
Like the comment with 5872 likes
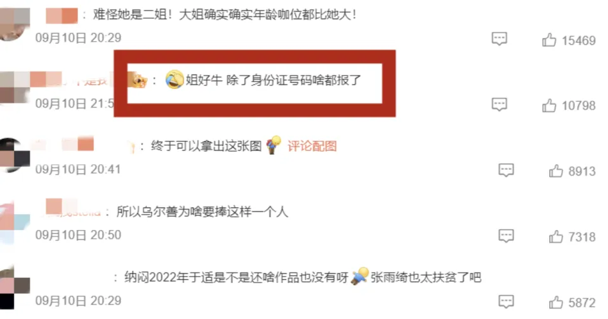pyautogui.click(x=555, y=302)
